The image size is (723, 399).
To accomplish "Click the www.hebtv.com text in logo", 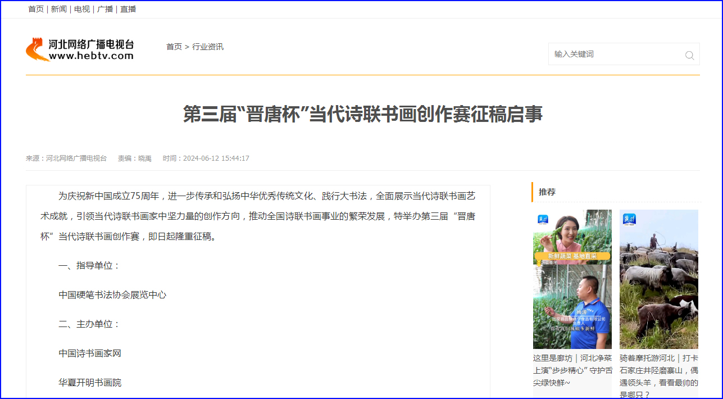I will pyautogui.click(x=91, y=56).
